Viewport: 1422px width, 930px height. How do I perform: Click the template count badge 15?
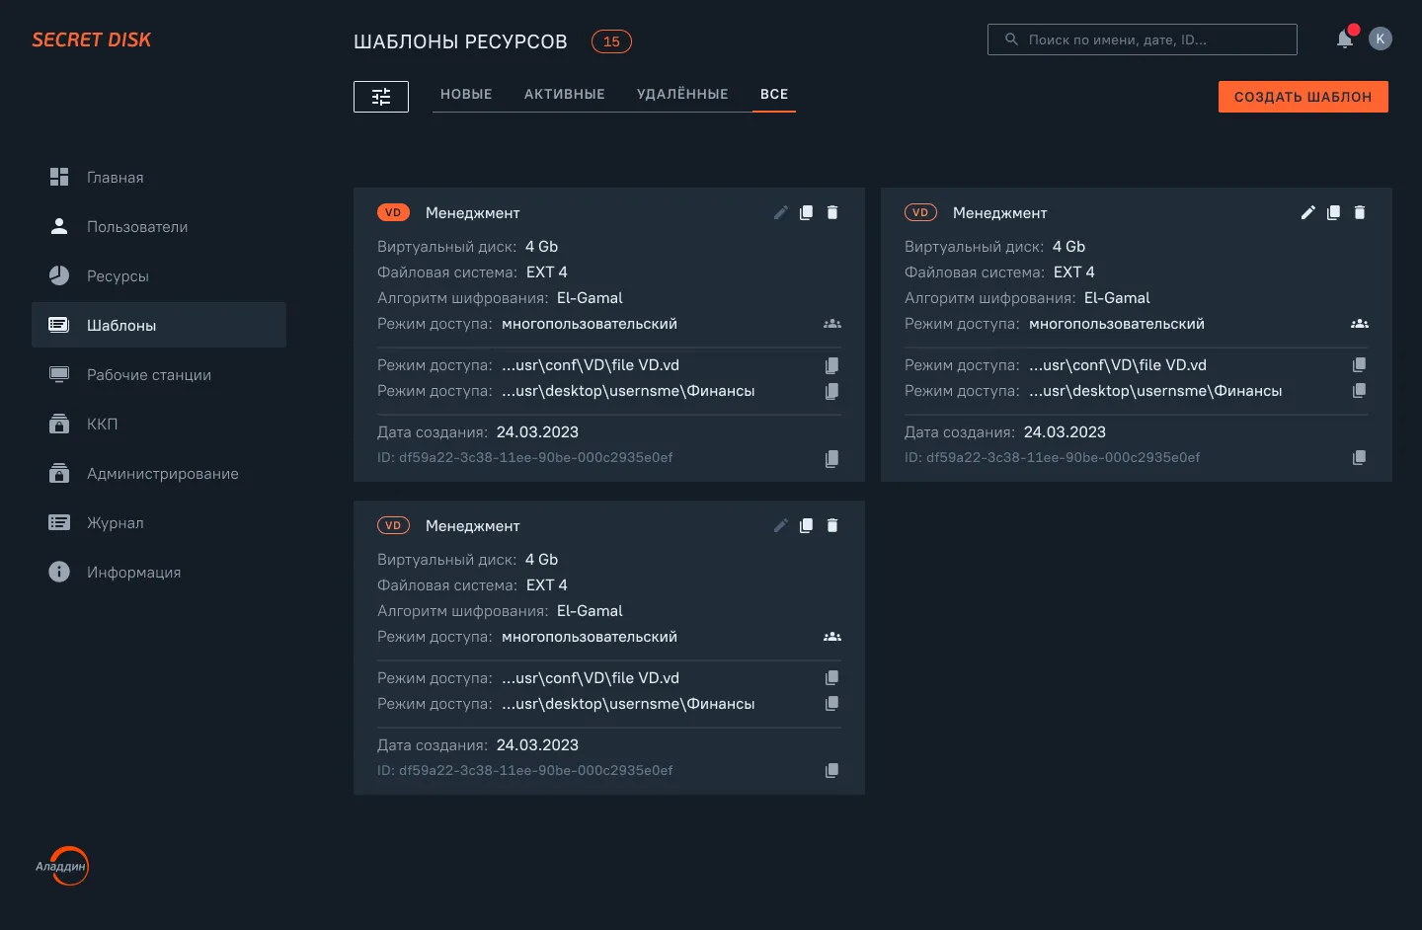point(611,41)
